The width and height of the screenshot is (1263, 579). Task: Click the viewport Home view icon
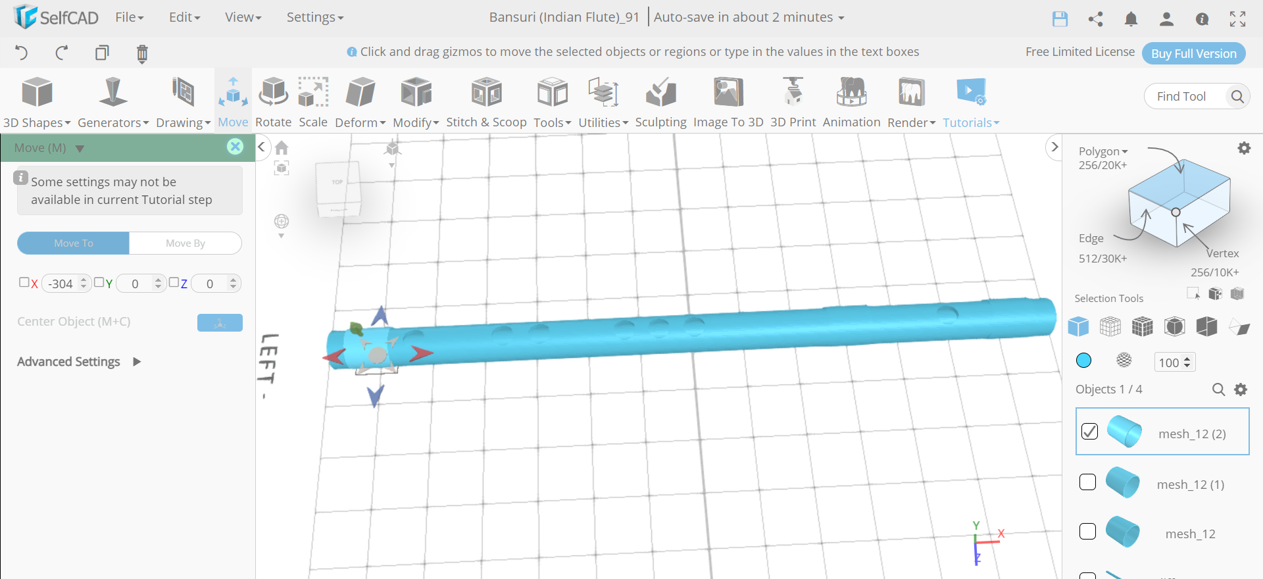(282, 147)
